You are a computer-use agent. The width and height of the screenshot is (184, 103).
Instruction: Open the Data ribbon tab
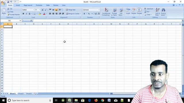tap(48, 5)
